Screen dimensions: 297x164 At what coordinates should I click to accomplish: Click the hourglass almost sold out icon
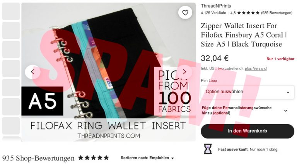tap(208, 149)
